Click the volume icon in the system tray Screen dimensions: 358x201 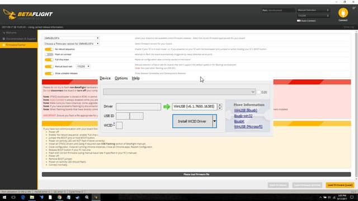click(329, 197)
